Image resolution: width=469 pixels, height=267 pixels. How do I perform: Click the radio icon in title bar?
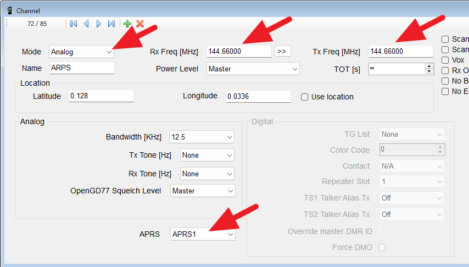pyautogui.click(x=9, y=10)
